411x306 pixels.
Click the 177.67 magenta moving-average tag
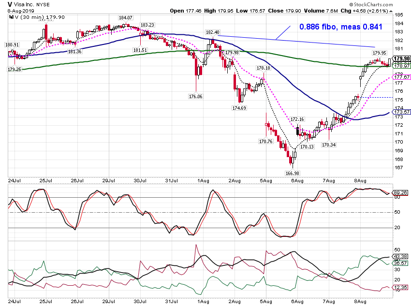click(401, 77)
